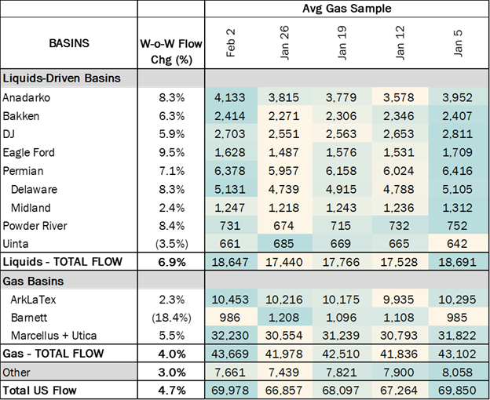Select the Midland sub-basin label

31,208
